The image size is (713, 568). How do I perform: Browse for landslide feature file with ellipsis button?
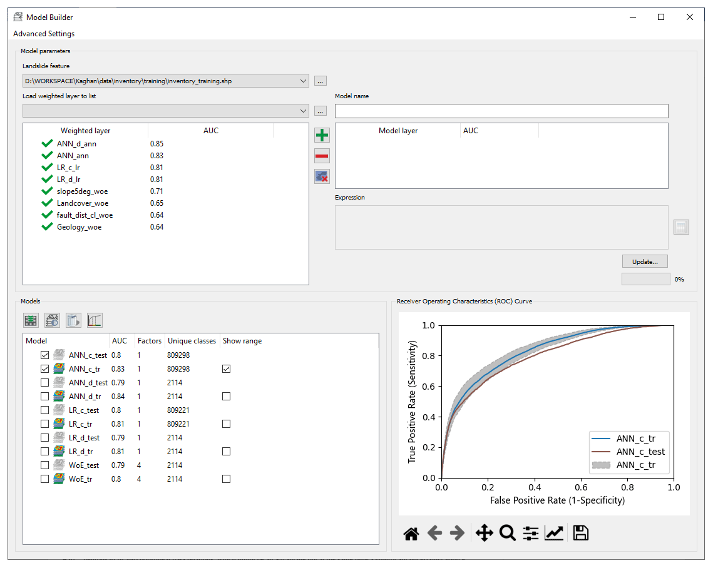(x=320, y=81)
